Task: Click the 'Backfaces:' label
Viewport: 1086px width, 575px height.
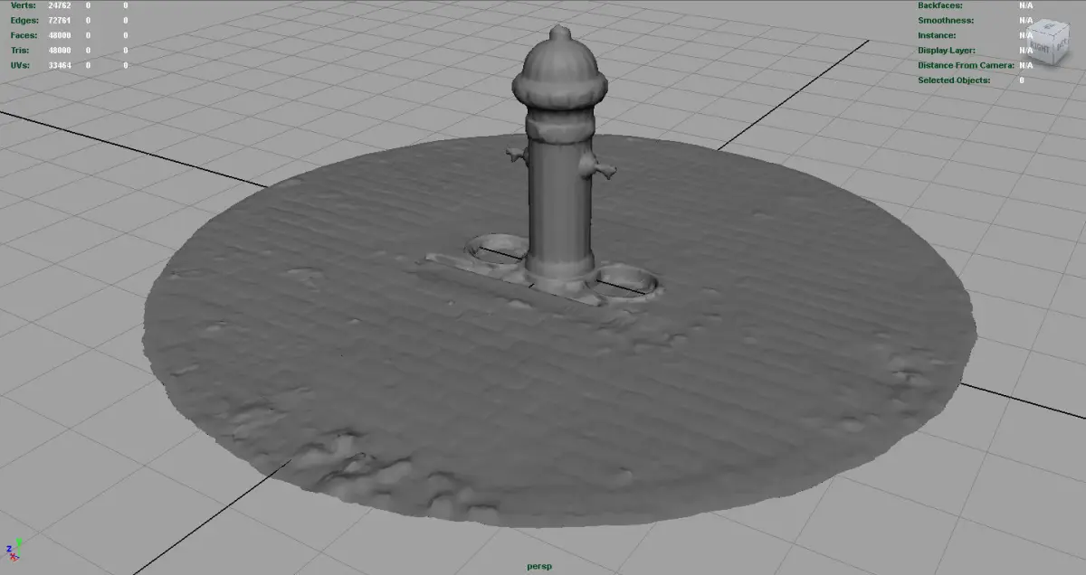Action: [941, 5]
